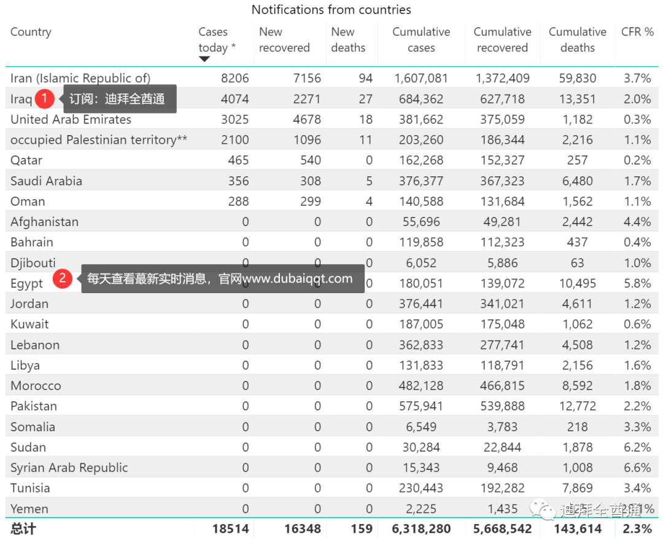663x540 pixels.
Task: Select the CFR % column header
Action: pos(637,32)
